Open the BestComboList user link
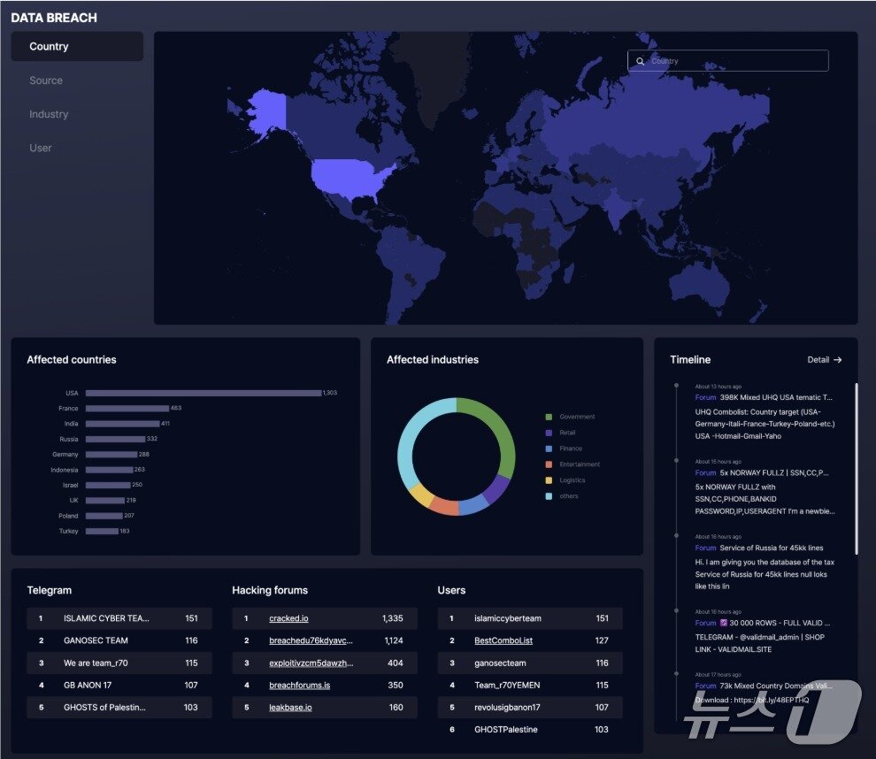 pyautogui.click(x=503, y=640)
